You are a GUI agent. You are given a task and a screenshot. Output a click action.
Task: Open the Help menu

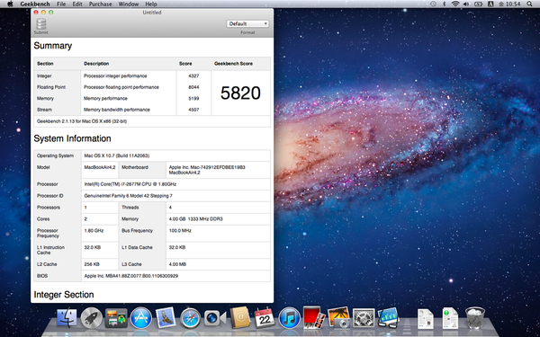[x=151, y=4]
